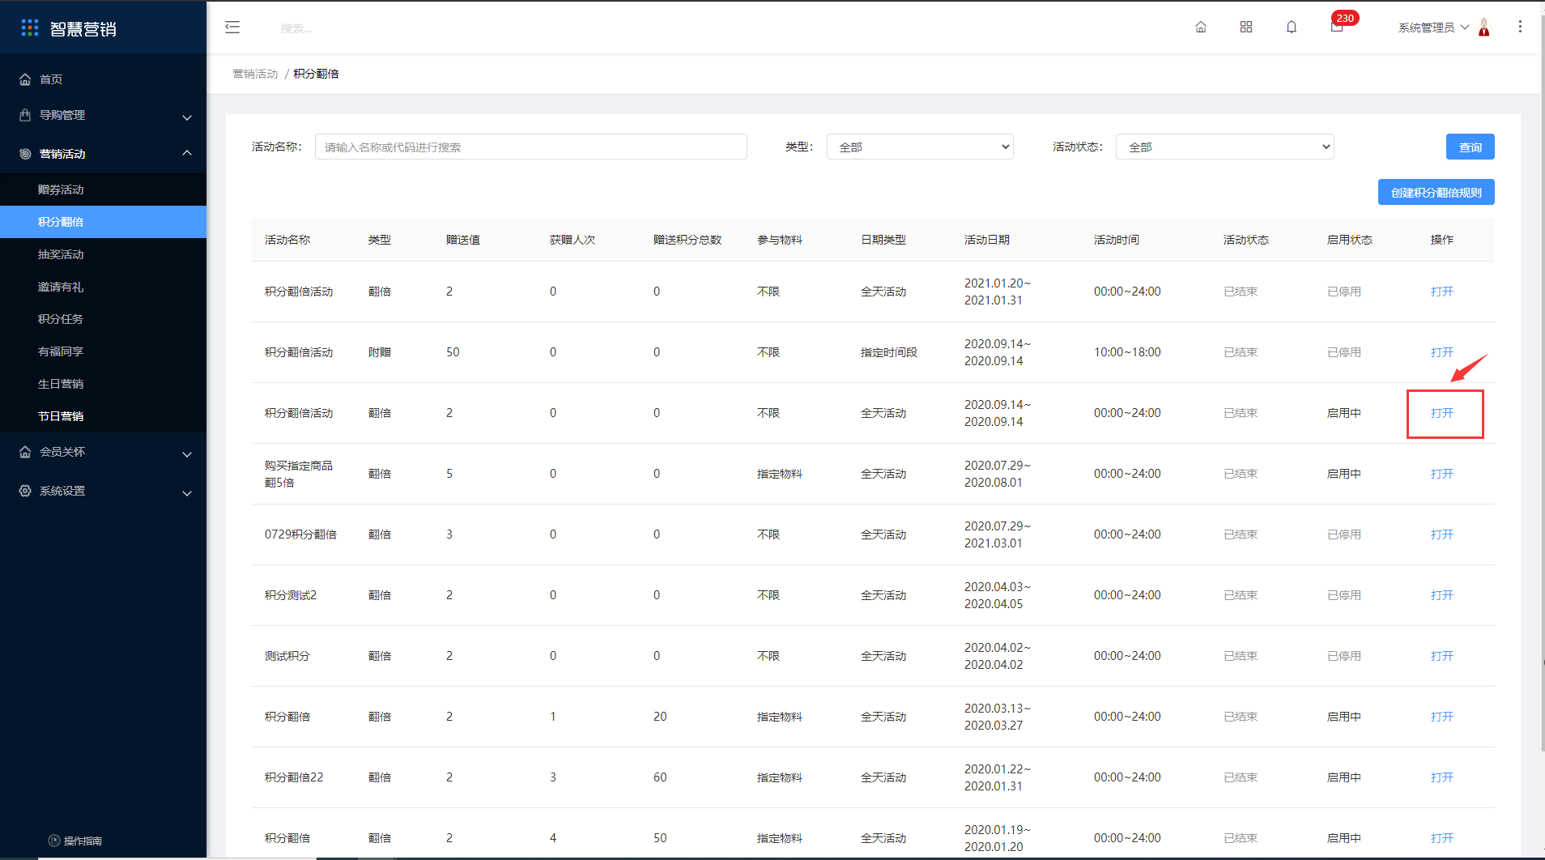The height and width of the screenshot is (860, 1545).
Task: Expand the 会员关怀 menu chevron
Action: [x=187, y=454]
